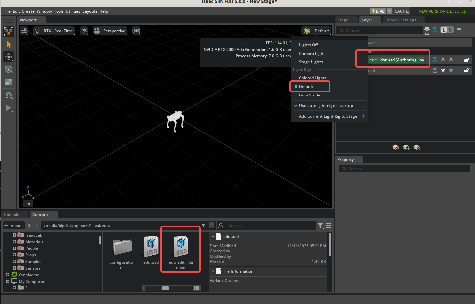Click the thumbnail size slider
The height and width of the screenshot is (304, 475).
point(169,288)
